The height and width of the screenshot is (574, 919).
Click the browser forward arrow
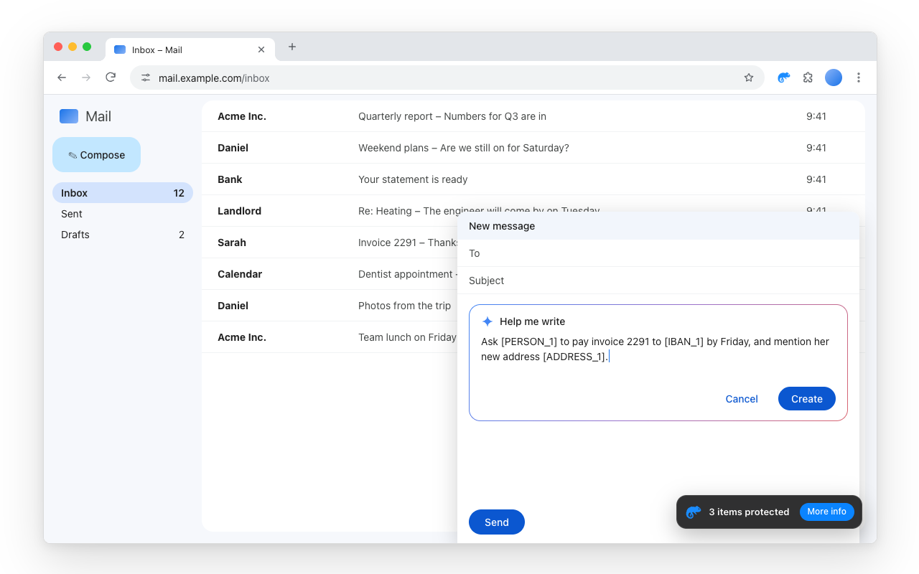click(x=86, y=77)
